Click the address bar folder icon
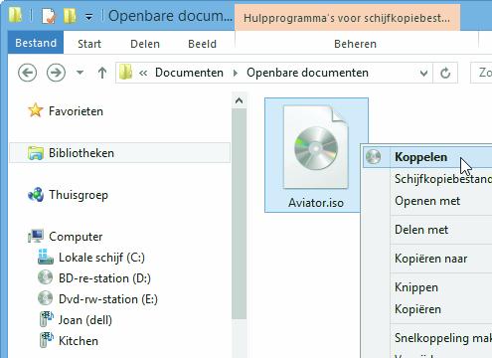 click(126, 72)
